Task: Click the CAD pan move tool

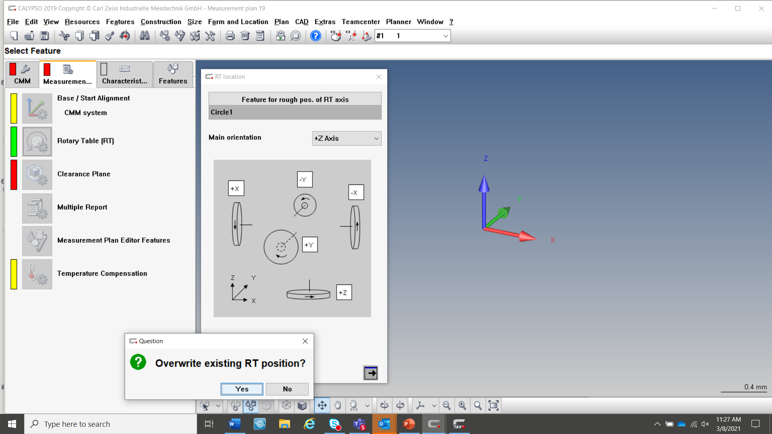Action: coord(322,405)
